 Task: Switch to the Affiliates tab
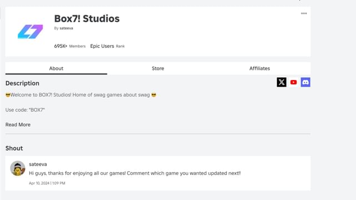point(260,68)
